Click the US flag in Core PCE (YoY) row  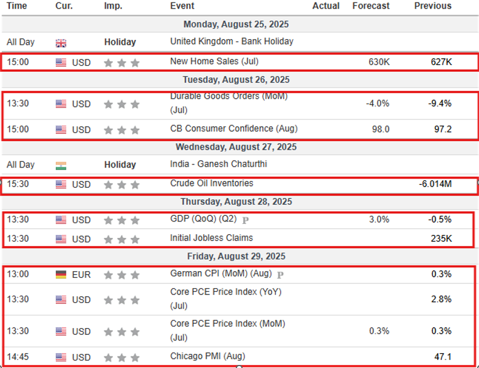[x=61, y=300]
